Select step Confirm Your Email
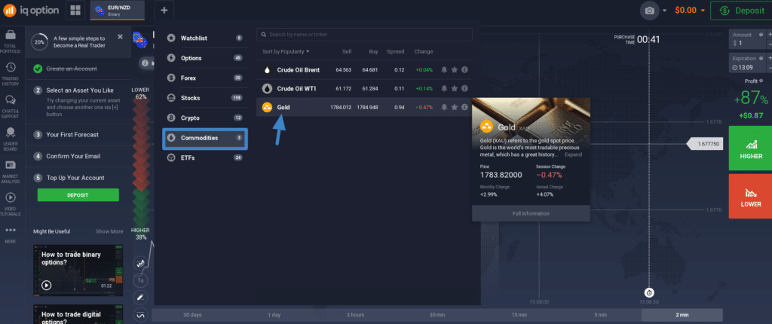772x324 pixels. 78,156
